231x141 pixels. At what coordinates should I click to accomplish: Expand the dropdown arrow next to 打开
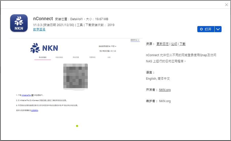tap(218, 29)
